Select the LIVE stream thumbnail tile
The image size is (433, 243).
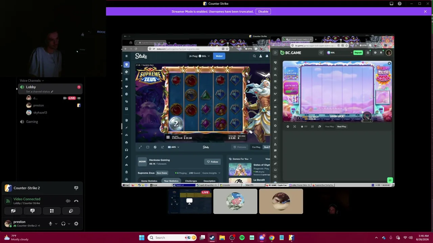[x=190, y=201]
